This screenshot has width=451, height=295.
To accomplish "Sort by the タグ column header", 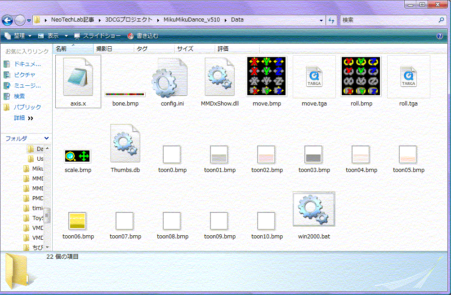I will click(x=154, y=49).
